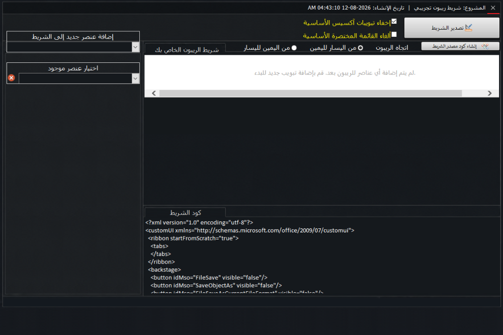This screenshot has width=503, height=335.
Task: Click the creation date تاريخ الإنشاء text
Action: click(x=356, y=8)
